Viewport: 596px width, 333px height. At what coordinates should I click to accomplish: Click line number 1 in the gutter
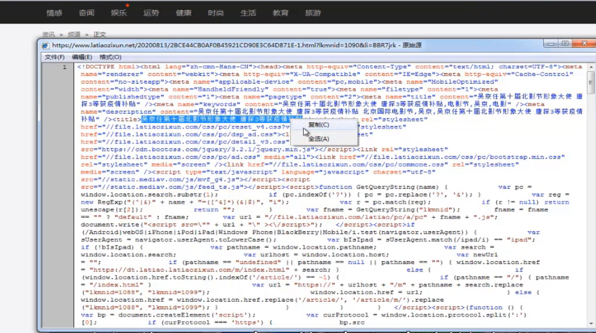[x=65, y=67]
